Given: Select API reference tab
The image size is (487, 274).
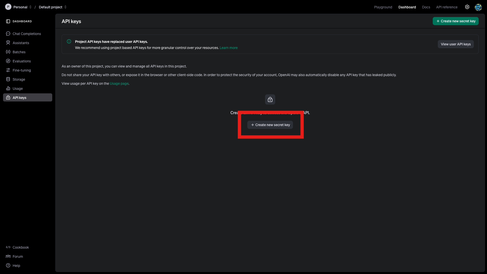Looking at the screenshot, I should [446, 7].
